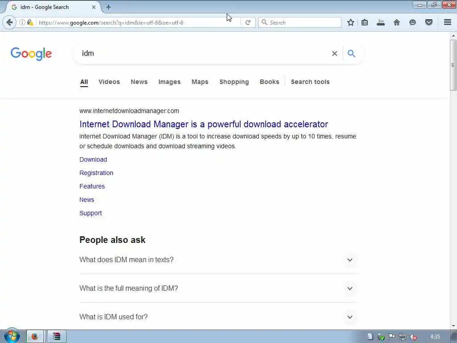
Task: Open site information icon in address bar
Action: pos(22,22)
